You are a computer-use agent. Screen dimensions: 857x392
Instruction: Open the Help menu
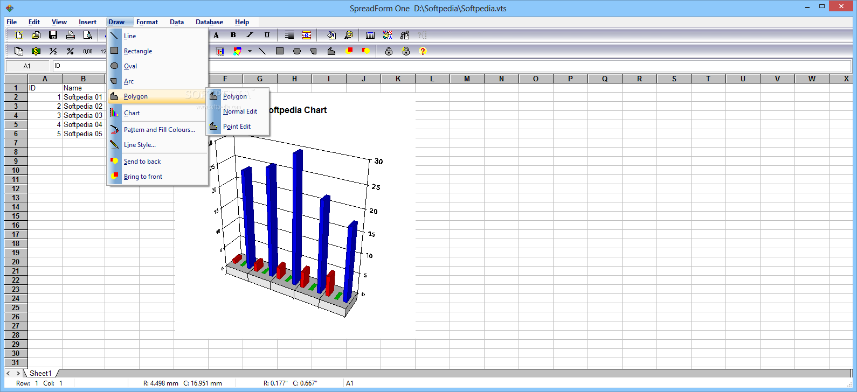242,22
